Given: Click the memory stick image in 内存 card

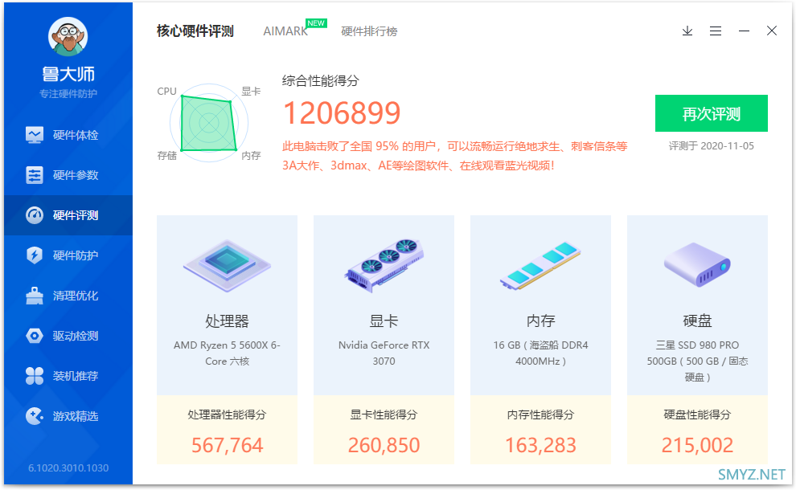Looking at the screenshot, I should point(540,265).
